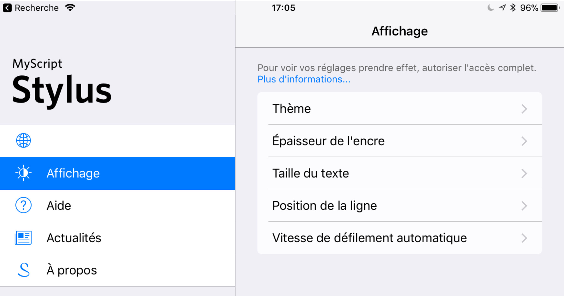Image resolution: width=564 pixels, height=296 pixels.
Task: Click the Affichage brightness sun icon
Action: click(23, 173)
